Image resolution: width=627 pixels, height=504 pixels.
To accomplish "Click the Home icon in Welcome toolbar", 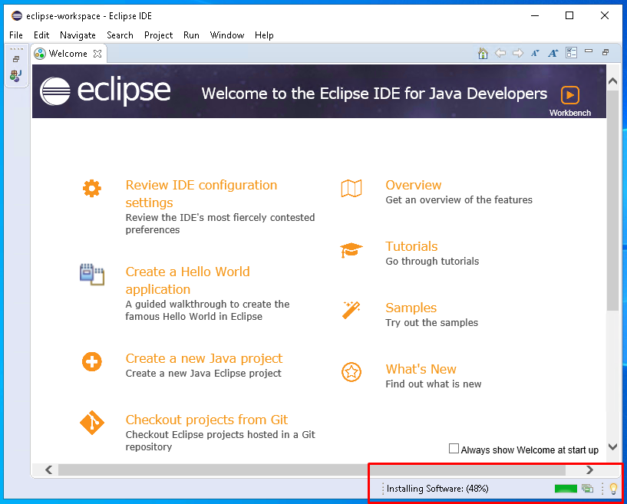I will (x=483, y=53).
